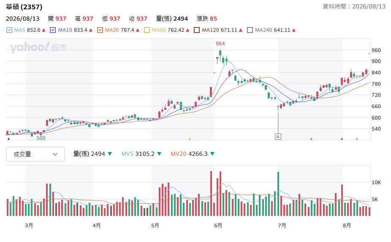391x242 pixels.
Task: Click the 4月 label on time axis
Action: coord(97,225)
